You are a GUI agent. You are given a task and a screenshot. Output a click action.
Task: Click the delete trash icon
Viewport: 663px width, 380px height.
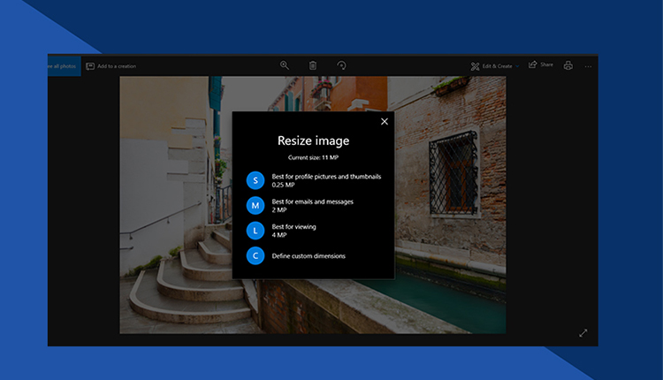tap(313, 65)
